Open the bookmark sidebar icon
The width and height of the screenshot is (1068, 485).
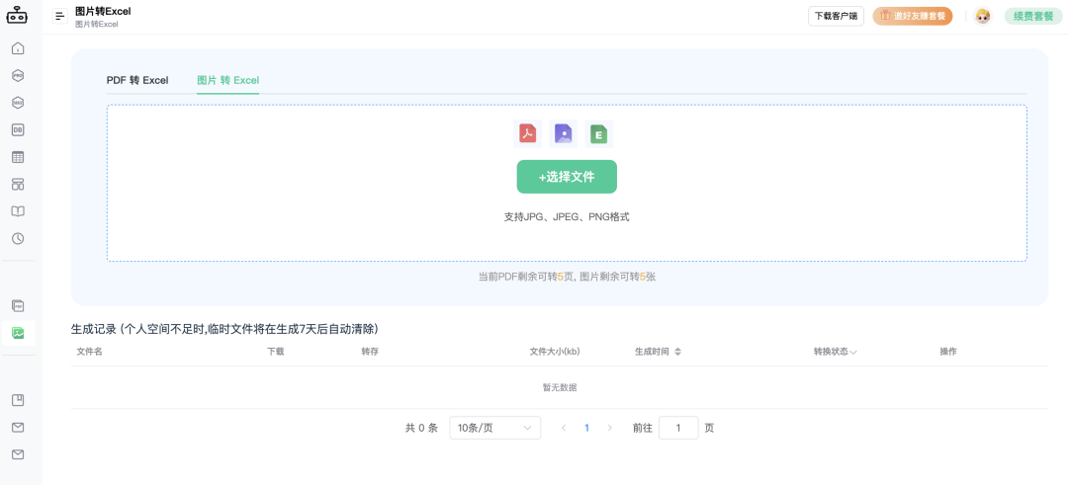point(18,400)
